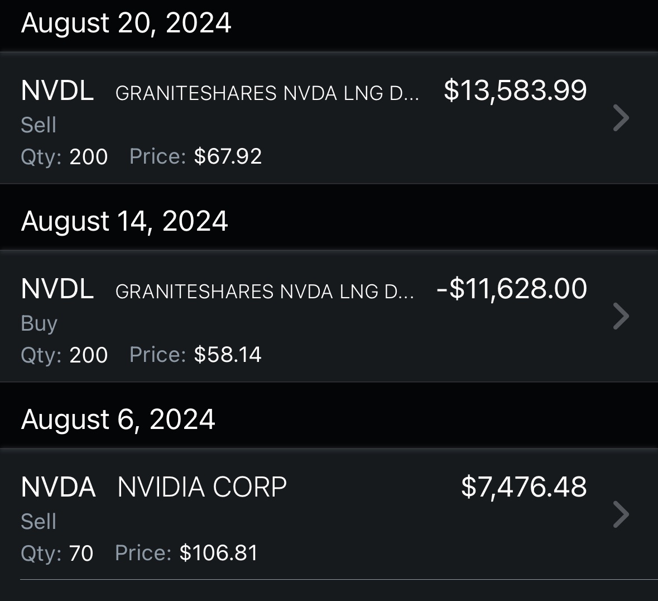
Task: Click the $7,476.48 sale amount
Action: tap(523, 487)
